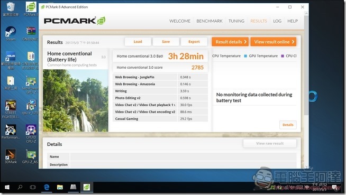
Task: Click the GPU Temperature legend color swatch
Action: coord(245,56)
